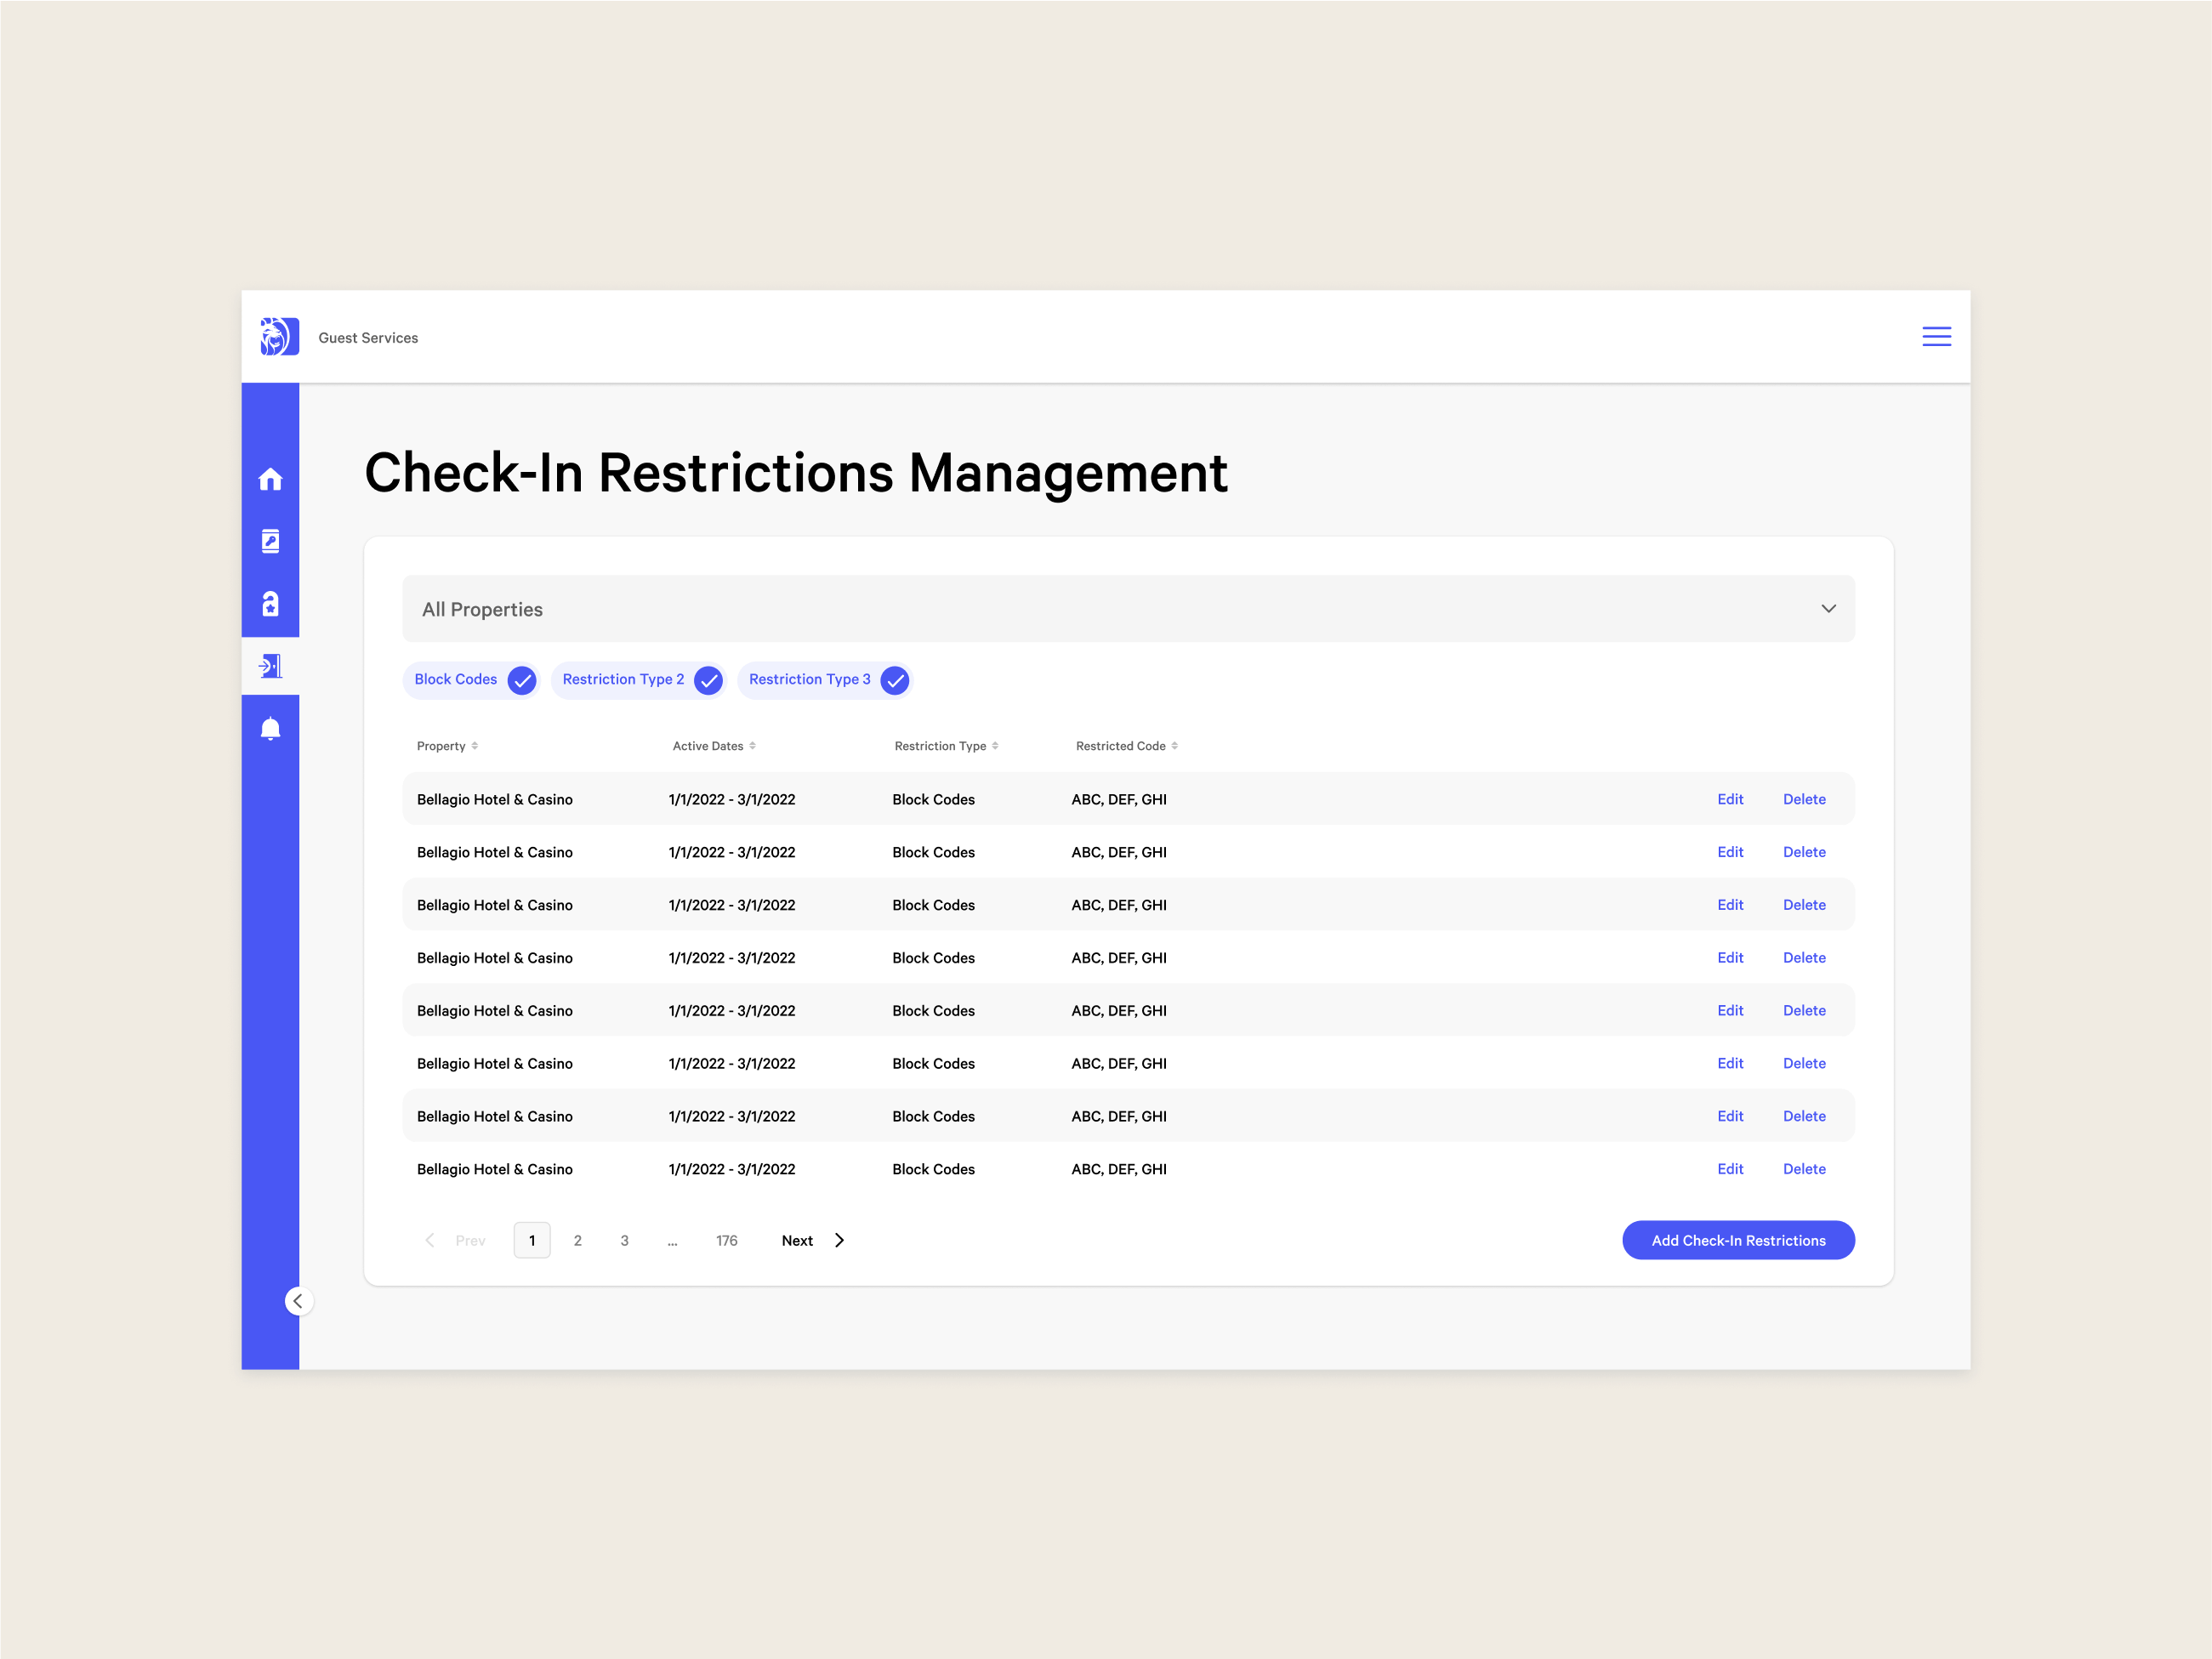Edit the fourth table row
Image resolution: width=2212 pixels, height=1659 pixels.
1730,958
